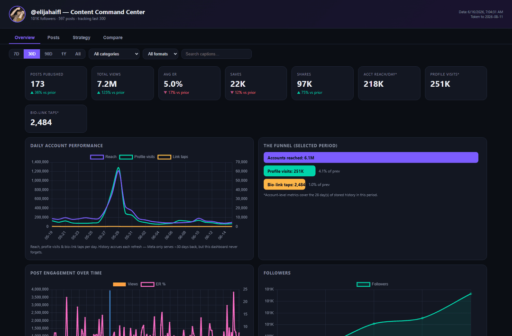Viewport: 512px width, 336px height.
Task: Click the '101K followers · 597 posts' subtitle
Action: [x=68, y=18]
